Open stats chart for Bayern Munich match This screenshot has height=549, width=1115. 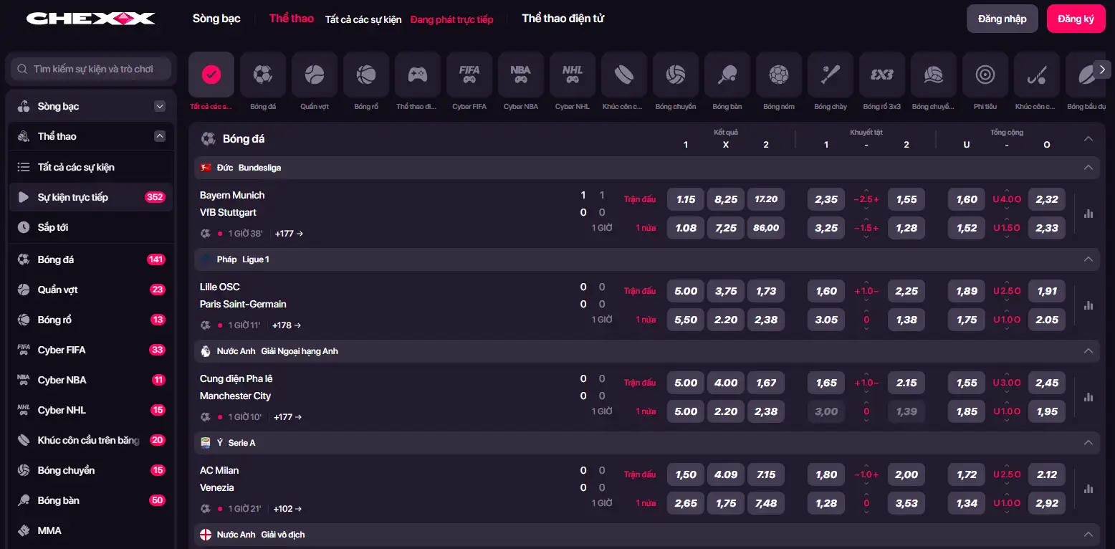[1088, 214]
